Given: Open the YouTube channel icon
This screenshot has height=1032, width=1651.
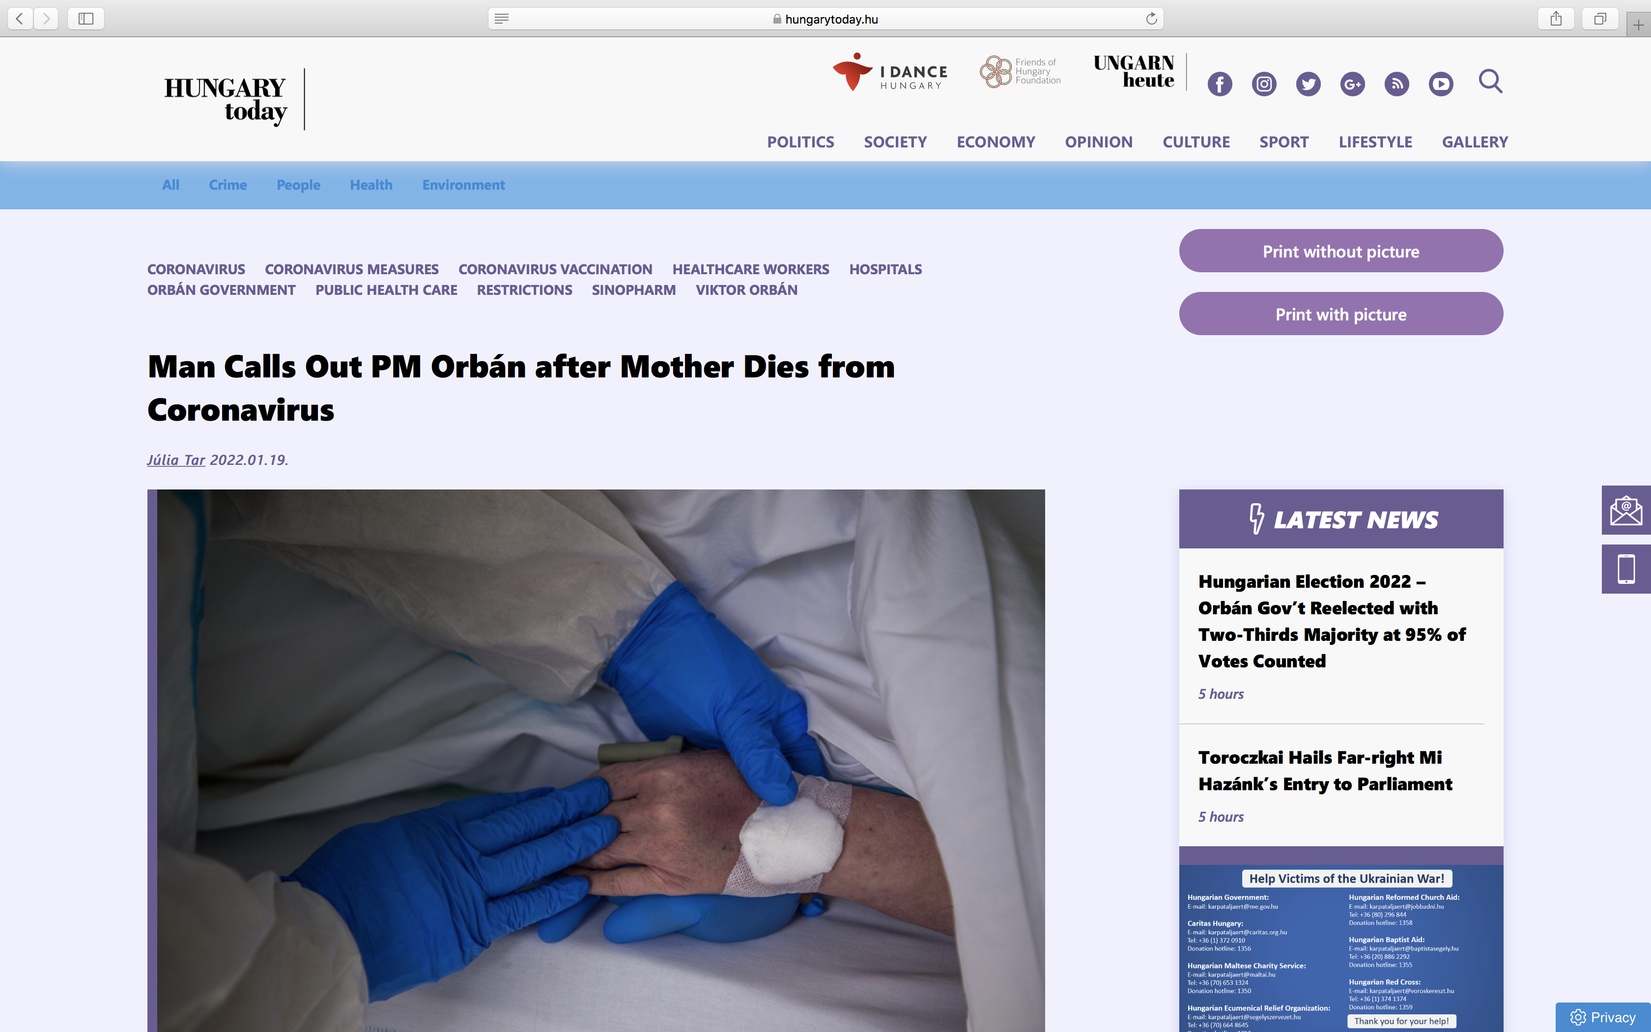Looking at the screenshot, I should [1441, 84].
